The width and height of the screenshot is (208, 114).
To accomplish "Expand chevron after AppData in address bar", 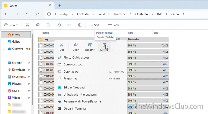I will (x=93, y=14).
